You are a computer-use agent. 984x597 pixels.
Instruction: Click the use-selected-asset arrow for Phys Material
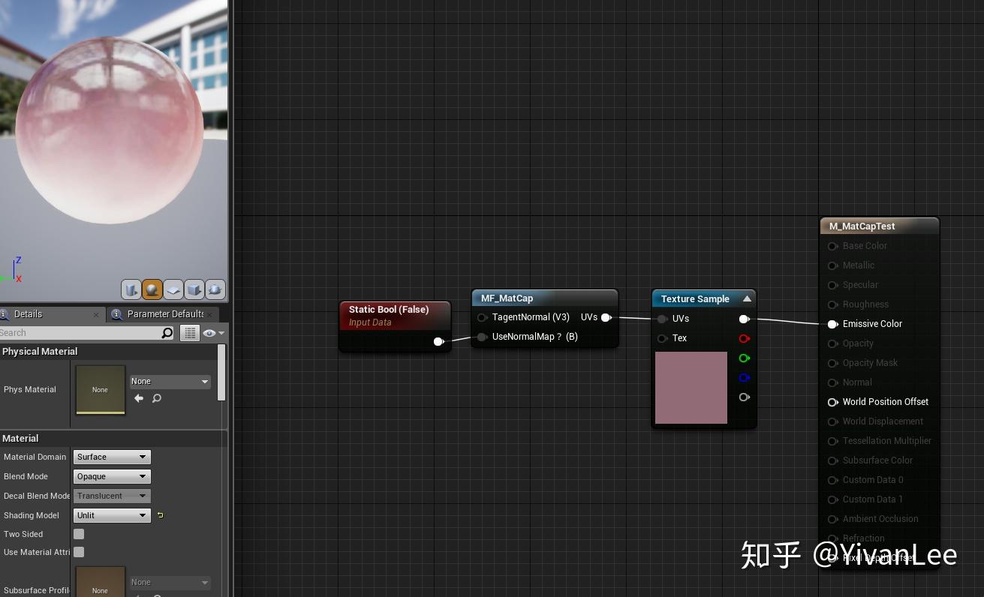point(139,398)
